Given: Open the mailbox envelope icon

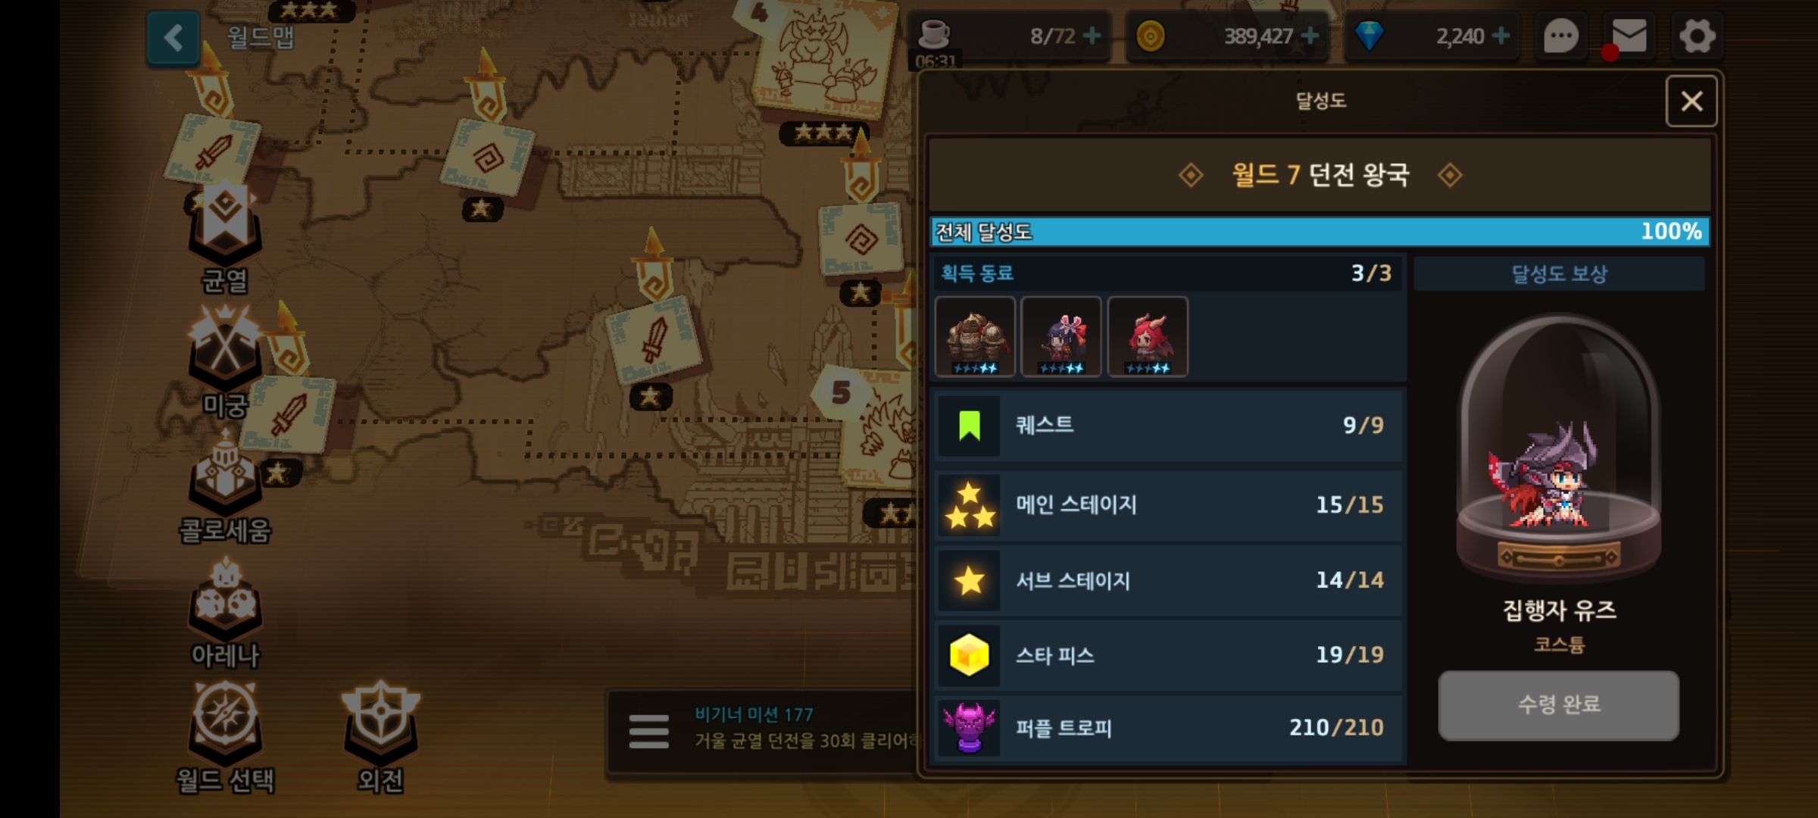Looking at the screenshot, I should click(x=1628, y=36).
